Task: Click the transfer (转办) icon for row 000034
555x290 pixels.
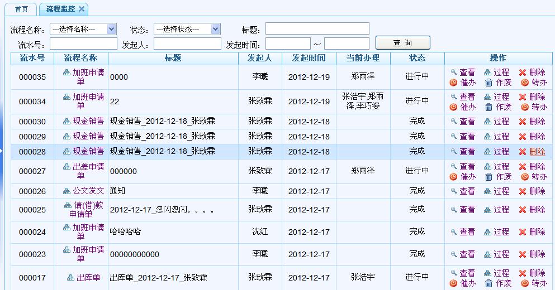Action: (x=524, y=107)
